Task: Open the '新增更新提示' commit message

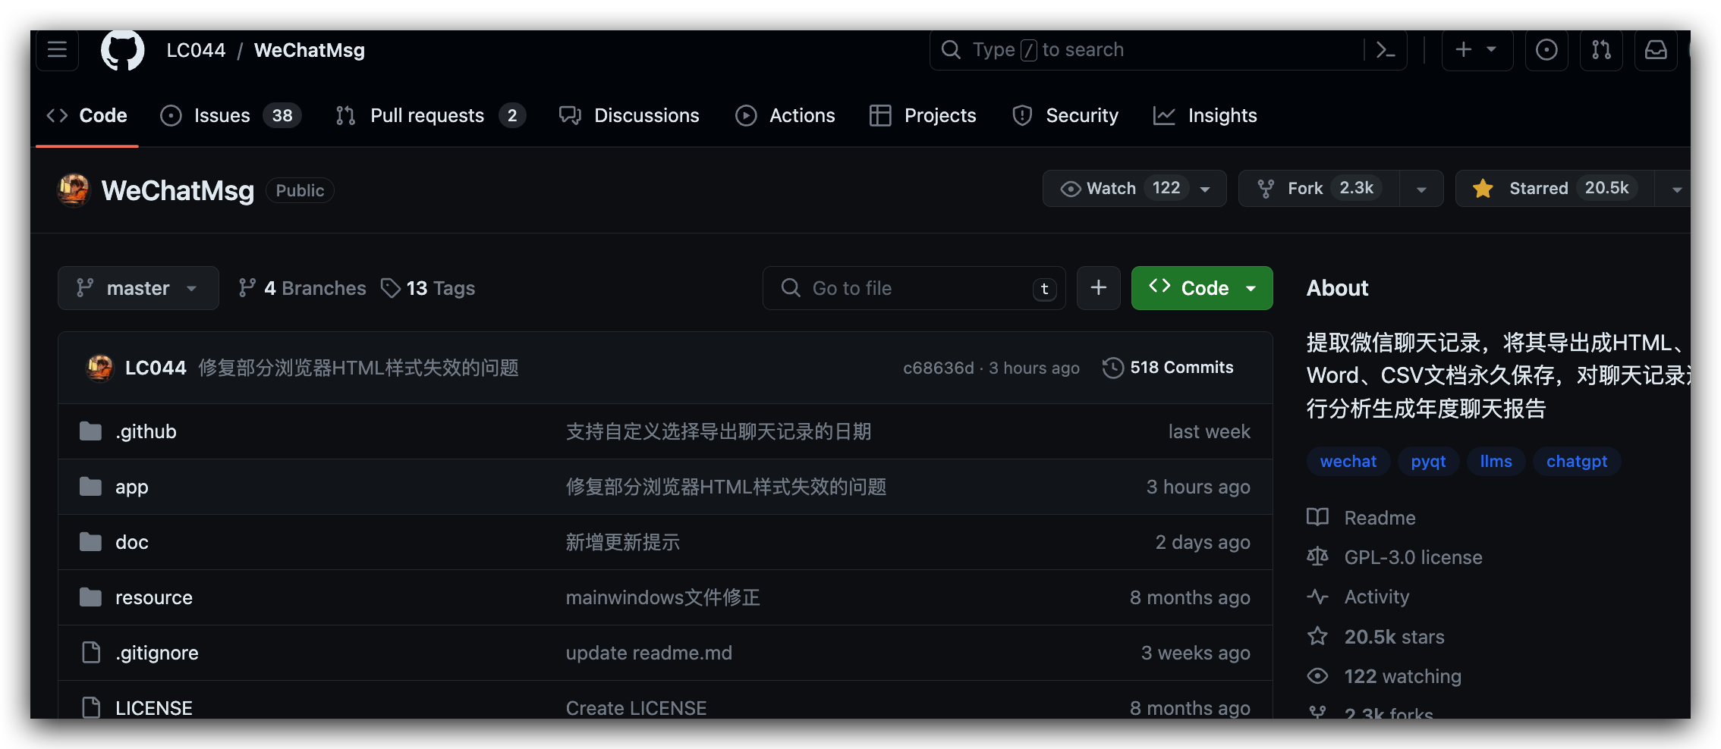Action: click(622, 542)
